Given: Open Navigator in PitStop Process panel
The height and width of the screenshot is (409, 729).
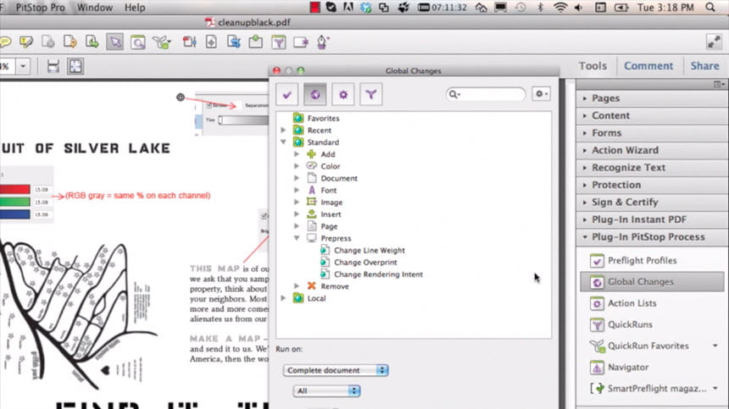Looking at the screenshot, I should pos(628,368).
